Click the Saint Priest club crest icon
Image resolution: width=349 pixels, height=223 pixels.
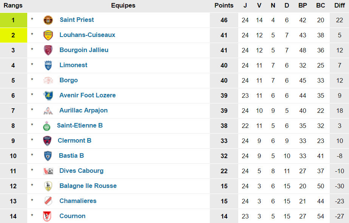[48, 20]
